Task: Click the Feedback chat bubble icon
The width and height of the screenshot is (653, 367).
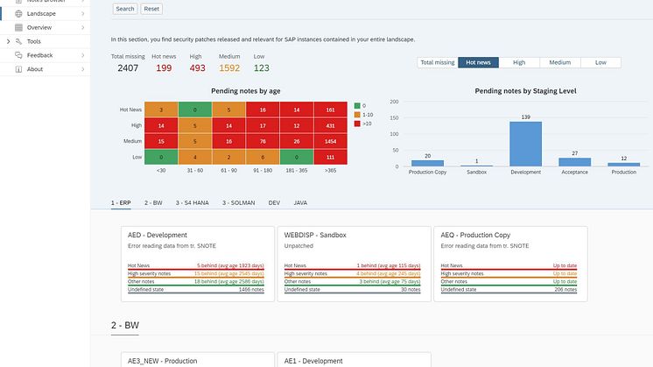Action: click(x=19, y=55)
